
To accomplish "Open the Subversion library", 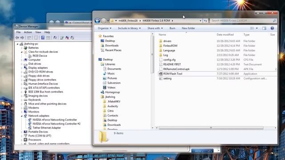I will click(114, 83).
